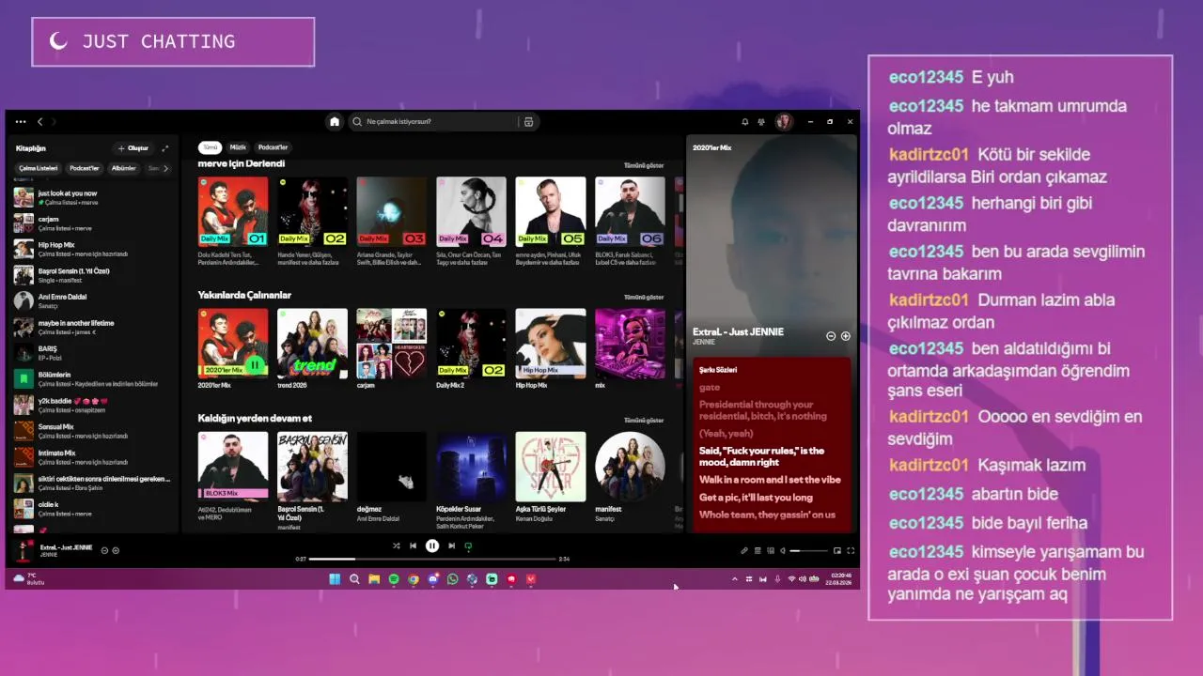Image resolution: width=1203 pixels, height=676 pixels.
Task: Open 'oldie k' playlist in library
Action: [x=92, y=509]
